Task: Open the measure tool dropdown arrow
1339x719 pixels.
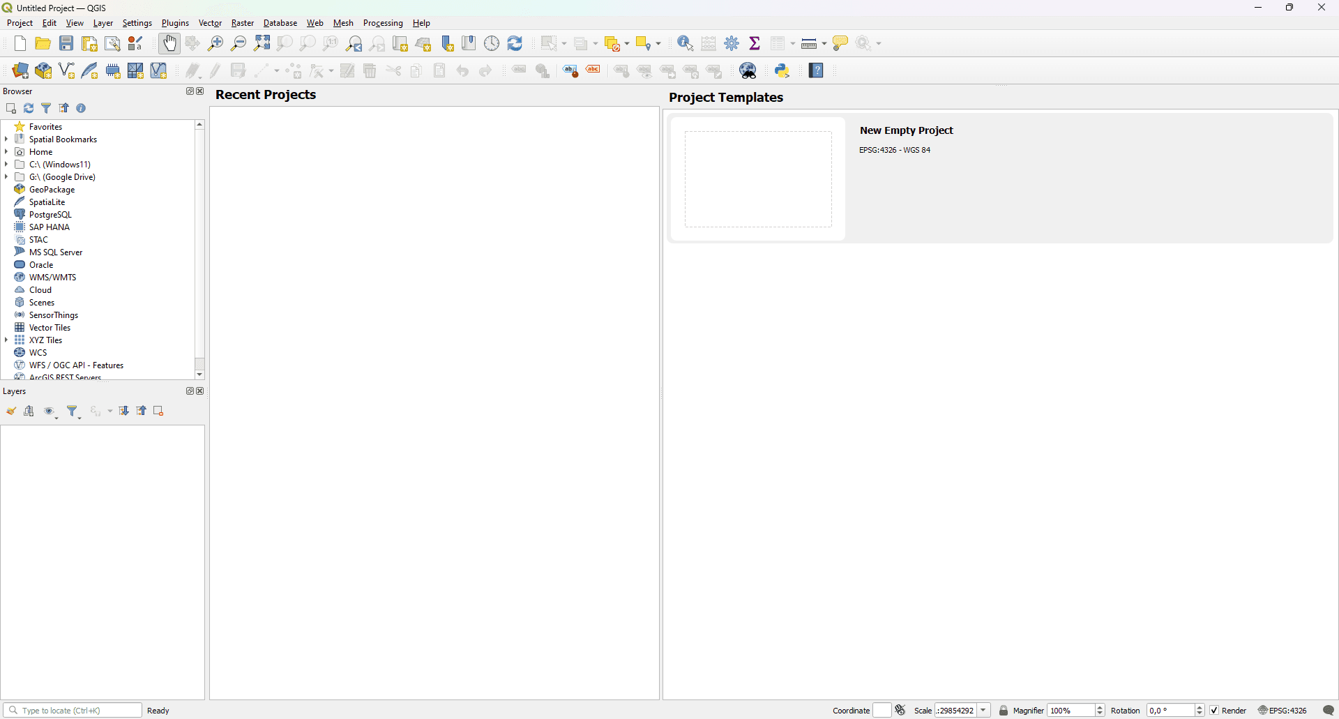Action: (824, 45)
